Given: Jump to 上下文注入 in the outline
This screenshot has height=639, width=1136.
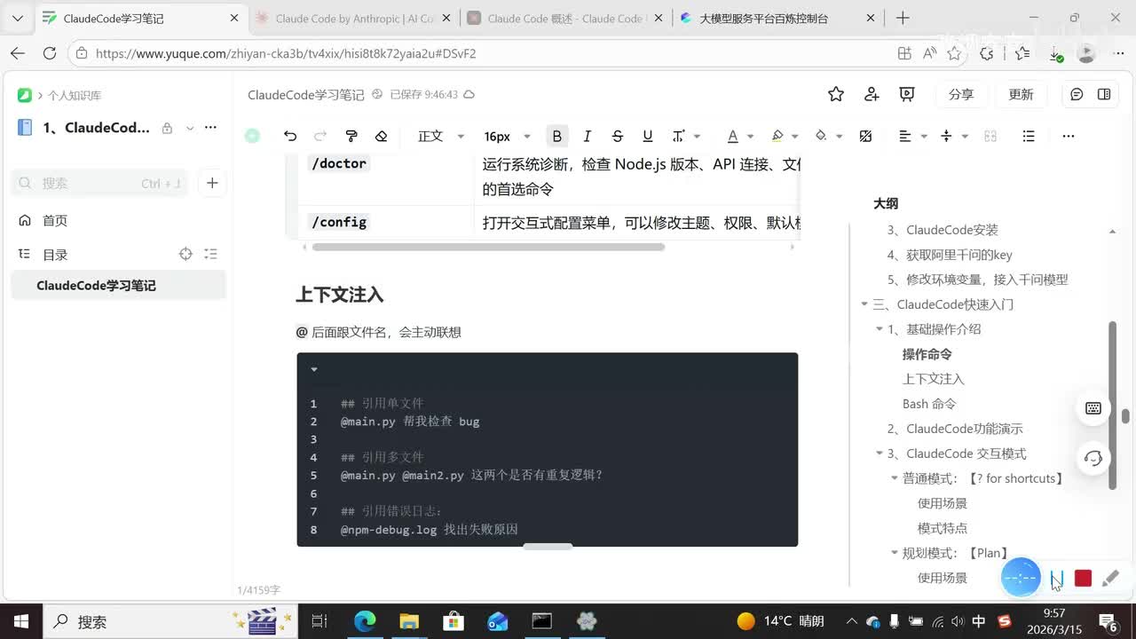Looking at the screenshot, I should (933, 379).
